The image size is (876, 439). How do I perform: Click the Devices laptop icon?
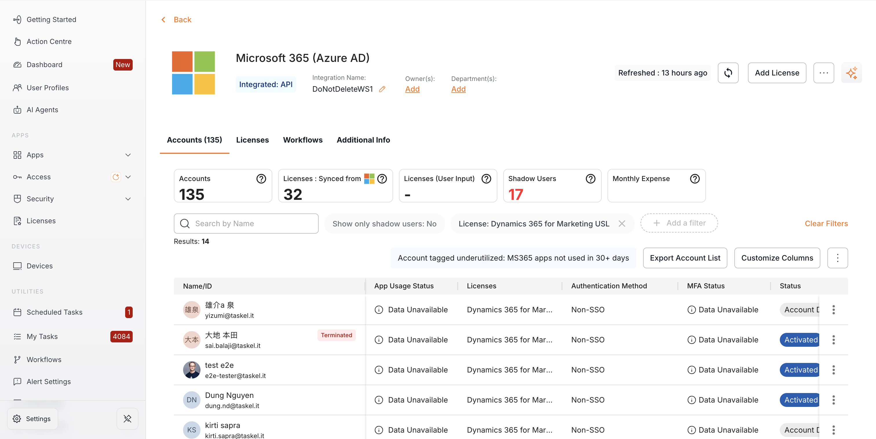pyautogui.click(x=17, y=266)
